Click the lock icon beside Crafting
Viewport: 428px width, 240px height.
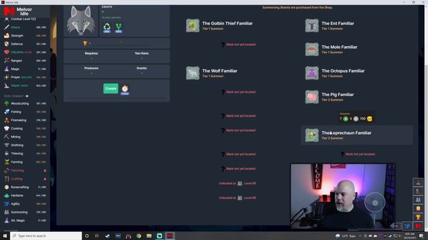45,179
